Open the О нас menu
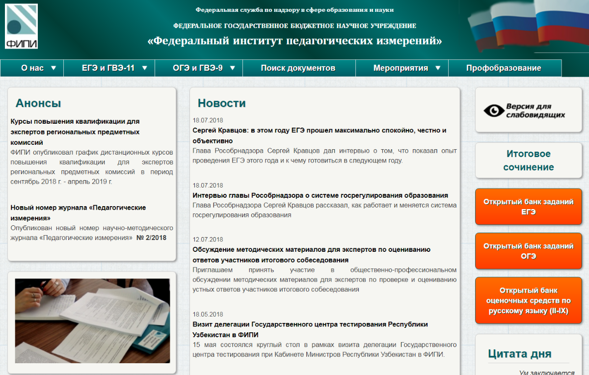Viewport: 589px width, 375px height. pos(32,68)
